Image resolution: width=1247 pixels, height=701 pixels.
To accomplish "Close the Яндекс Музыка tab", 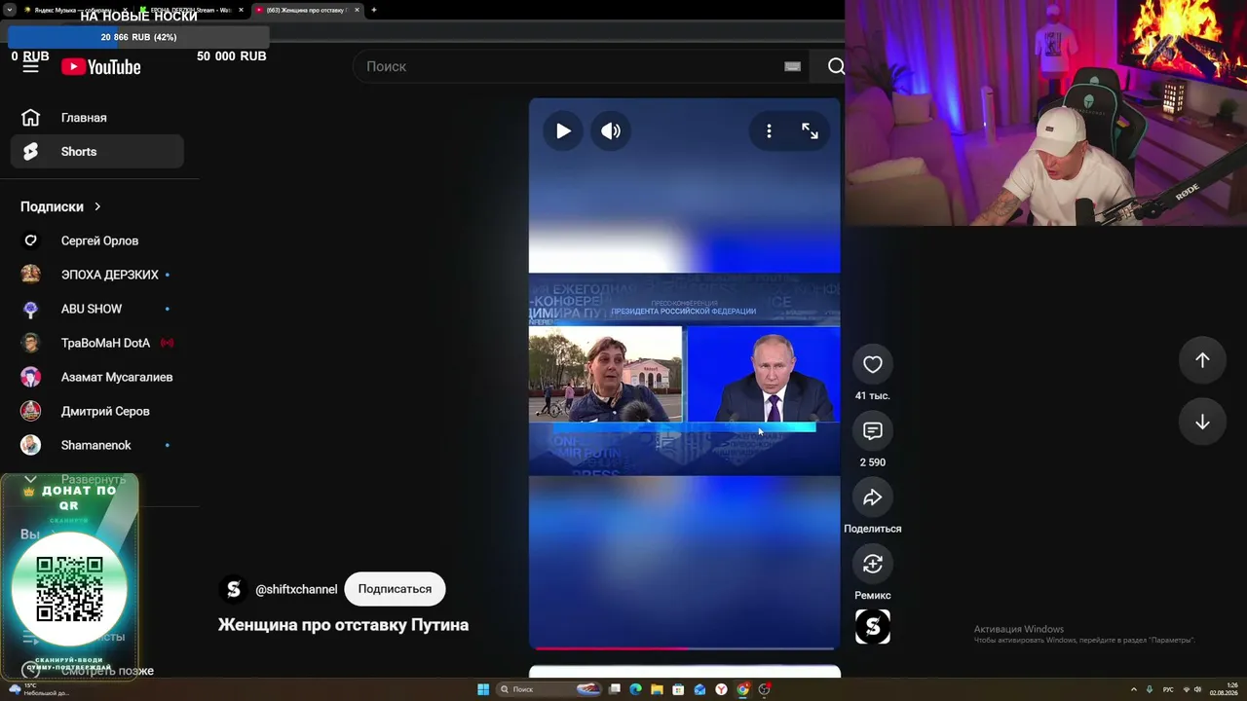I will click(125, 10).
